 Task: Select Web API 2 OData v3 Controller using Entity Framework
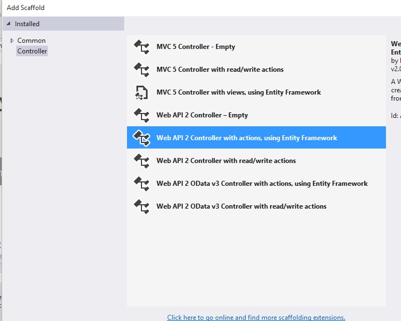[x=256, y=184]
